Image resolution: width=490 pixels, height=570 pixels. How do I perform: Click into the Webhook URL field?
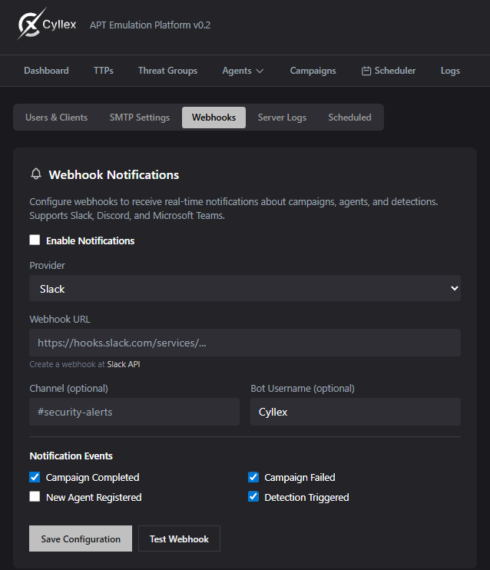click(245, 343)
